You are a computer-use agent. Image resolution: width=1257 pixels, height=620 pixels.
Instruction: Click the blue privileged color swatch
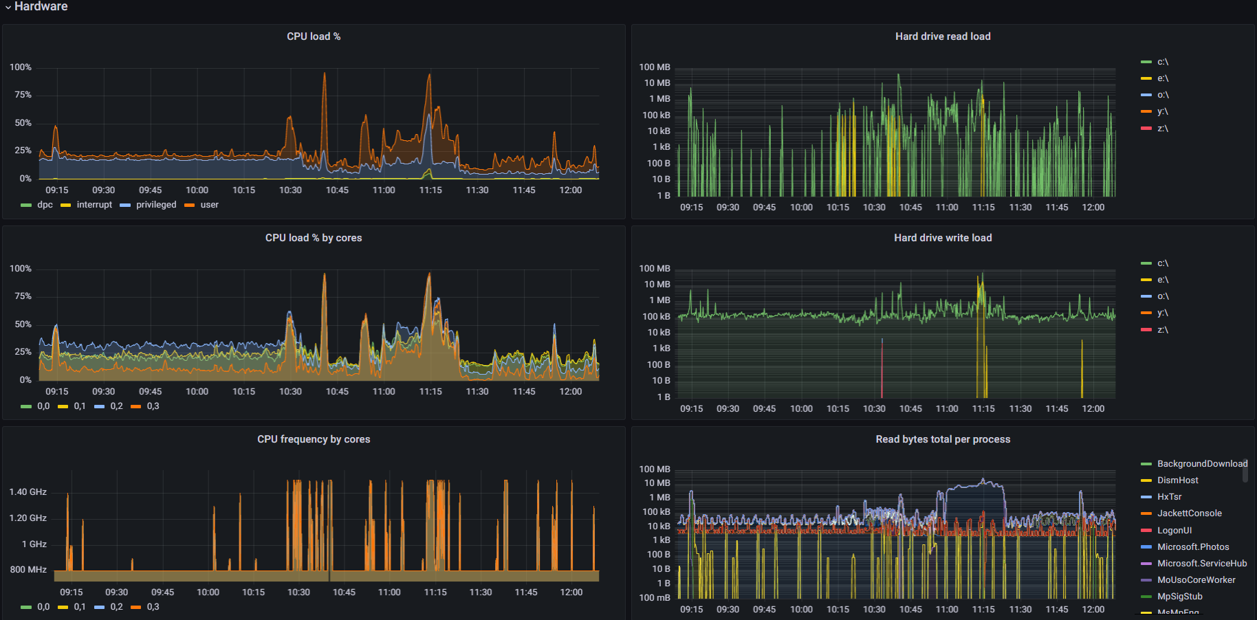point(125,206)
